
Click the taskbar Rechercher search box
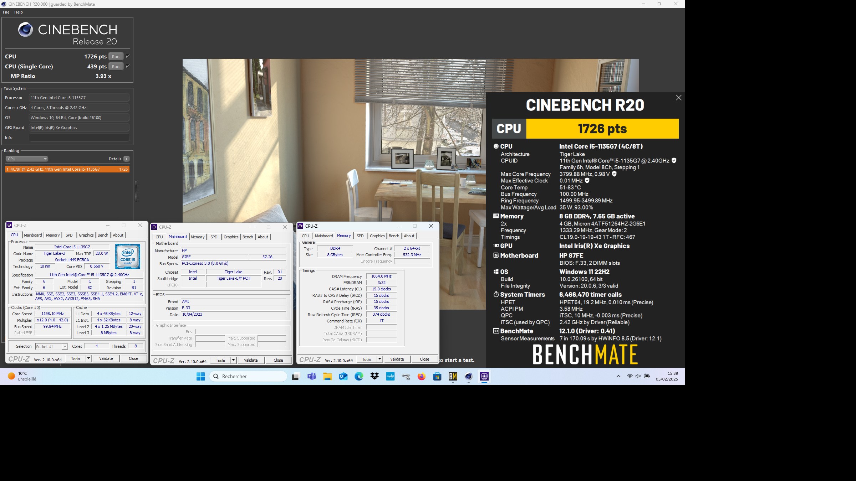(248, 376)
